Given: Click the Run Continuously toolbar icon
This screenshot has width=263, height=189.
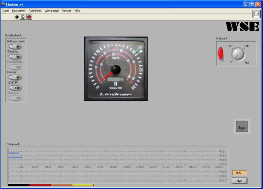Looking at the screenshot, I should (23, 17).
